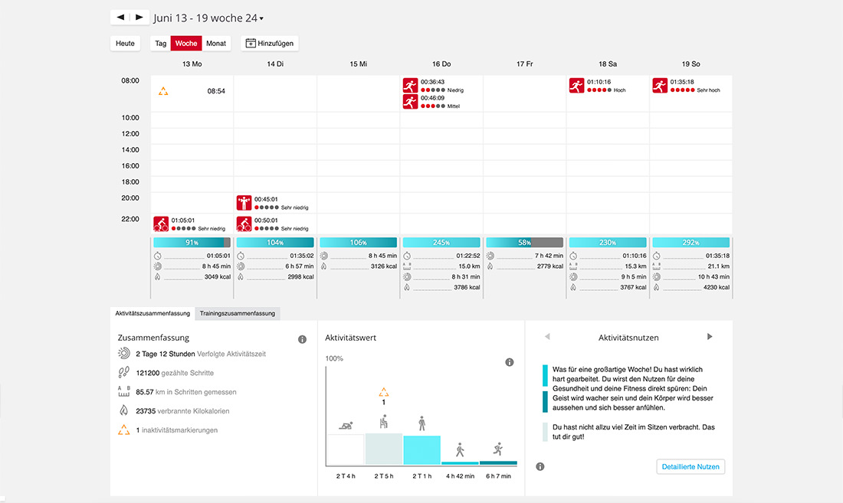This screenshot has height=503, width=843.
Task: Open the Detaillierte Nutzen link
Action: coord(690,466)
